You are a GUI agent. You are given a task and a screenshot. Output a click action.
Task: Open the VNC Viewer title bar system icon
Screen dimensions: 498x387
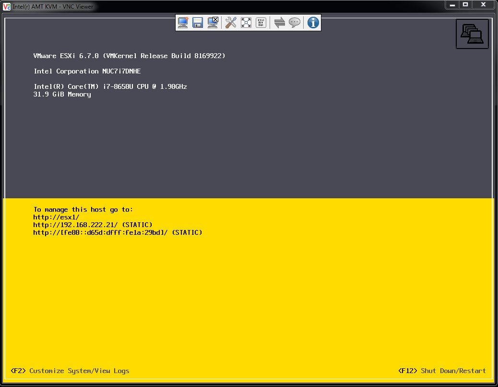[x=6, y=6]
